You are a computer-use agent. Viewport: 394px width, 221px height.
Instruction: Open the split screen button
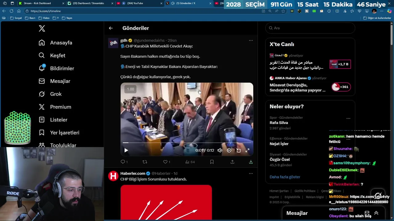(x=337, y=11)
